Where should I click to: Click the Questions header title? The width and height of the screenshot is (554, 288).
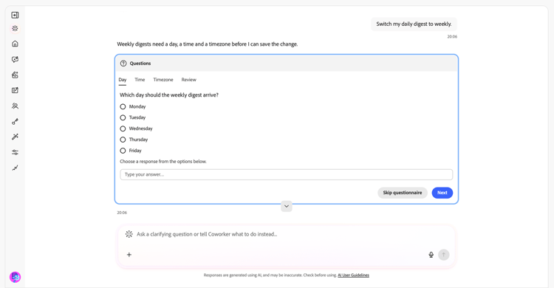[x=140, y=64]
